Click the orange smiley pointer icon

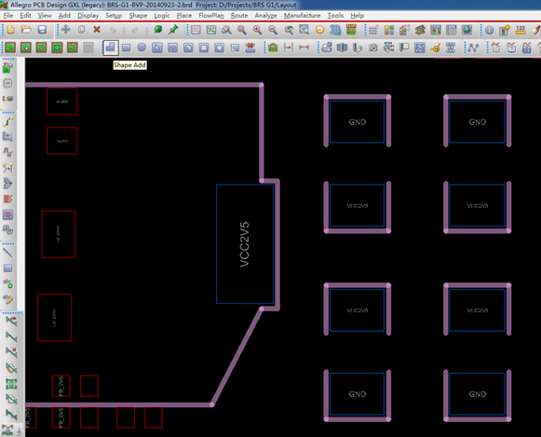436,48
